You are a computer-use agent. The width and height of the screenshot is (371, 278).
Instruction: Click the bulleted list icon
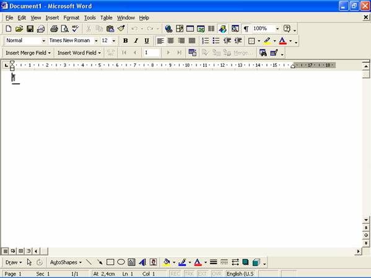coord(216,41)
